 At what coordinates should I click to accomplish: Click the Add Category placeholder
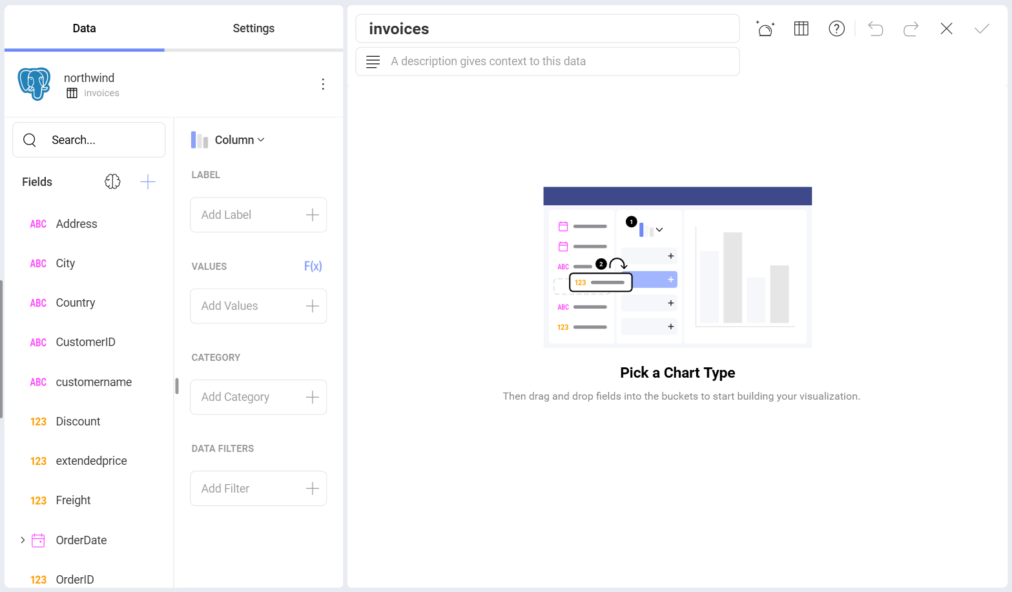tap(235, 397)
